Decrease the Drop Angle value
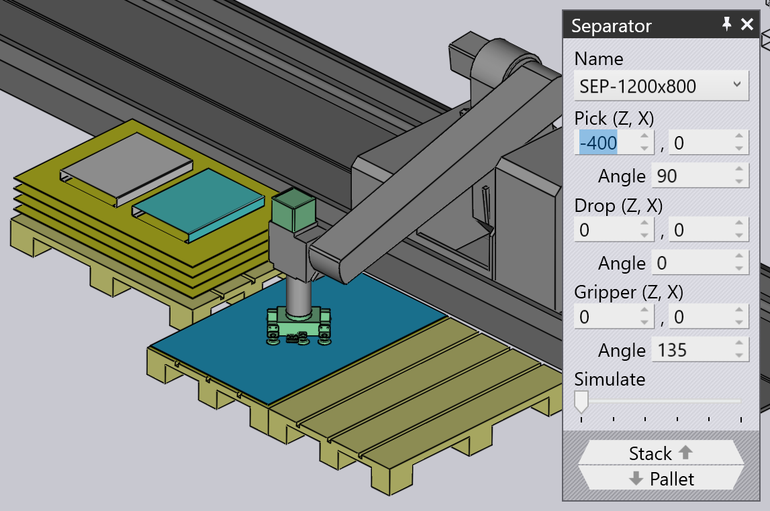The height and width of the screenshot is (511, 770). click(739, 269)
